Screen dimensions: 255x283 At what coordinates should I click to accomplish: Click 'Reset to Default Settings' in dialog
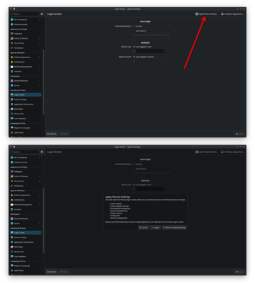click(x=174, y=228)
